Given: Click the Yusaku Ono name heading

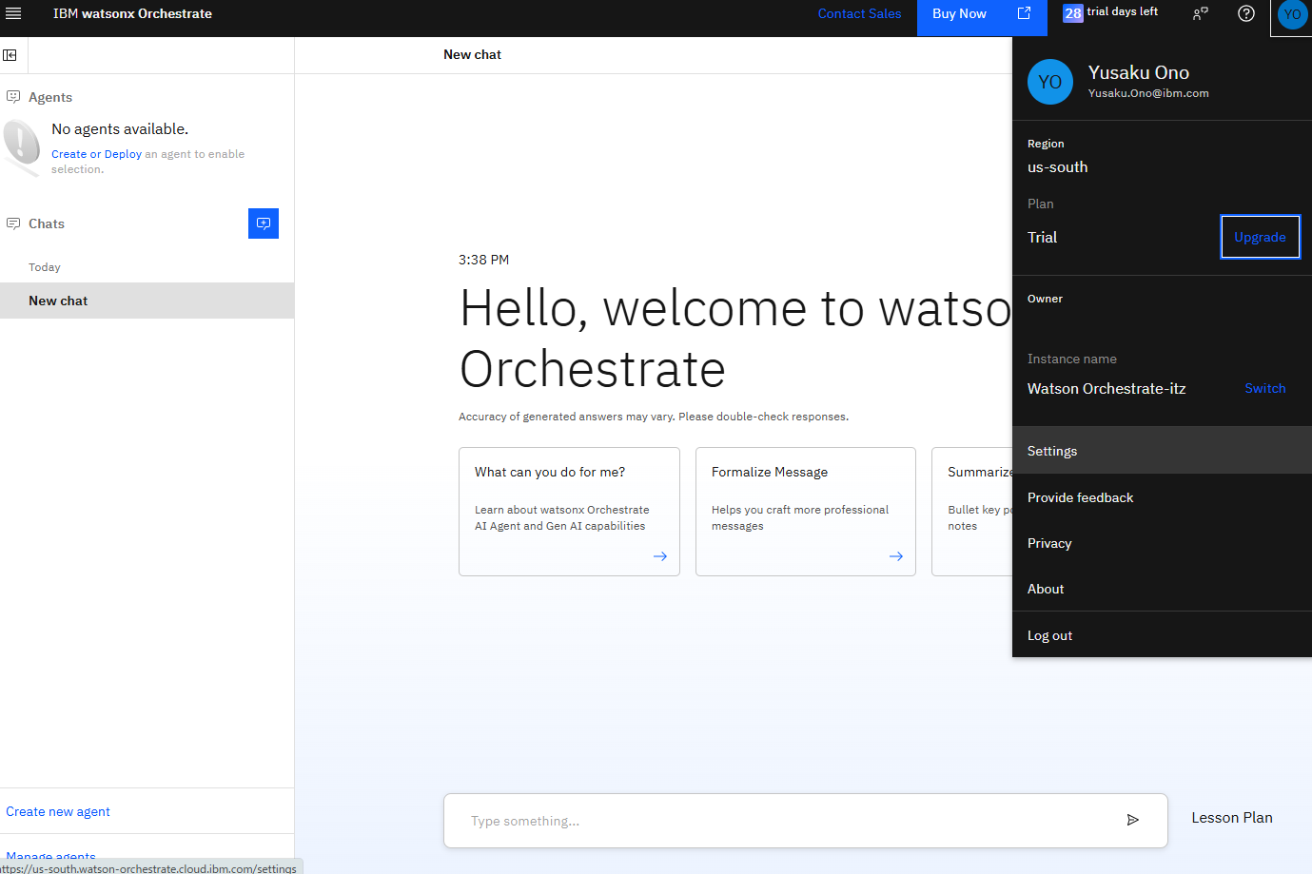Looking at the screenshot, I should (x=1139, y=72).
